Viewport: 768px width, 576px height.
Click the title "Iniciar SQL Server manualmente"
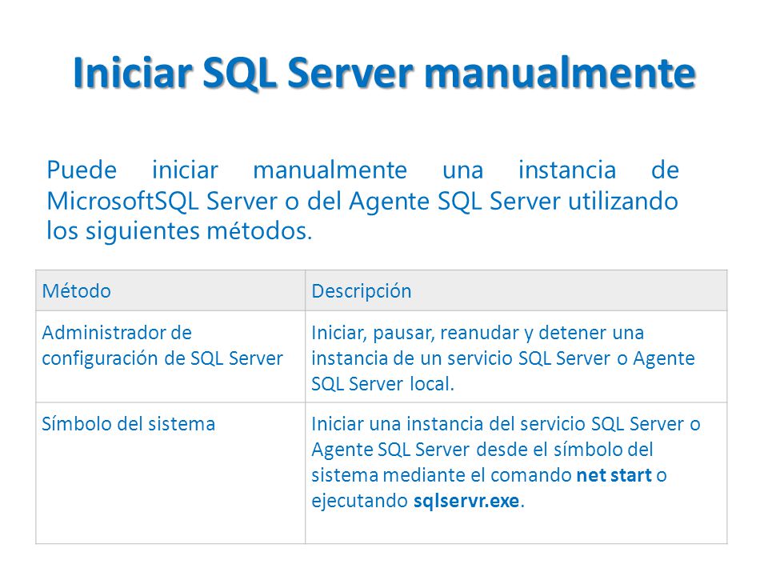385,73
